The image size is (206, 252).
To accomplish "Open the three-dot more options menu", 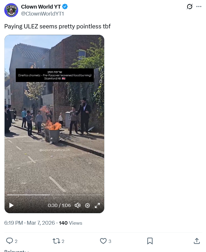I will 199,7.
